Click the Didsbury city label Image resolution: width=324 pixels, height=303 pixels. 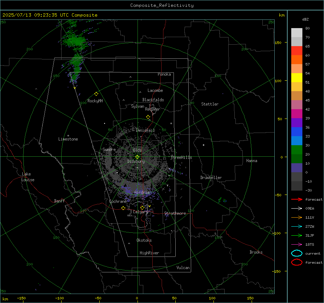point(136,161)
